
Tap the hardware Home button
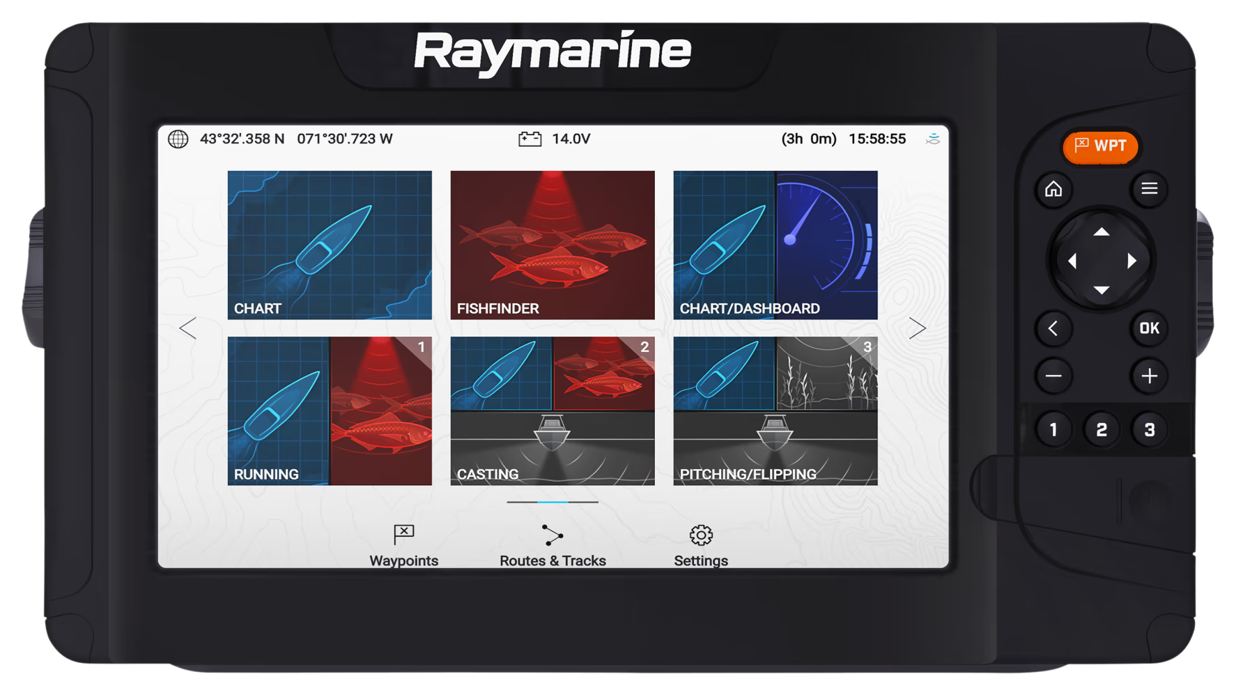click(x=1053, y=189)
